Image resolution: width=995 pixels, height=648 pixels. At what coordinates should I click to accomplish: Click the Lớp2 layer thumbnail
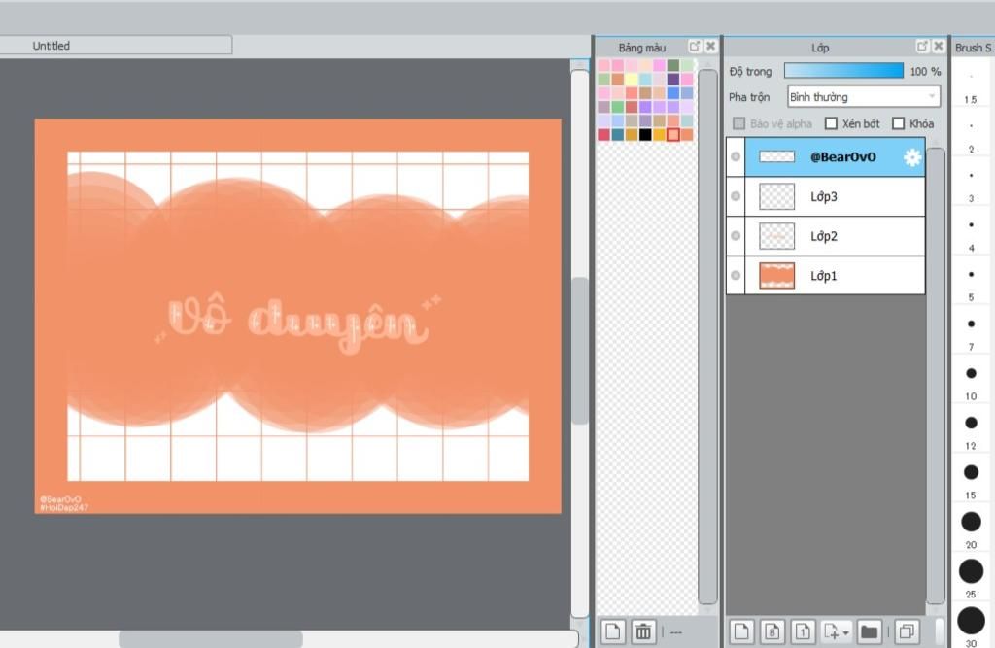pyautogui.click(x=776, y=236)
